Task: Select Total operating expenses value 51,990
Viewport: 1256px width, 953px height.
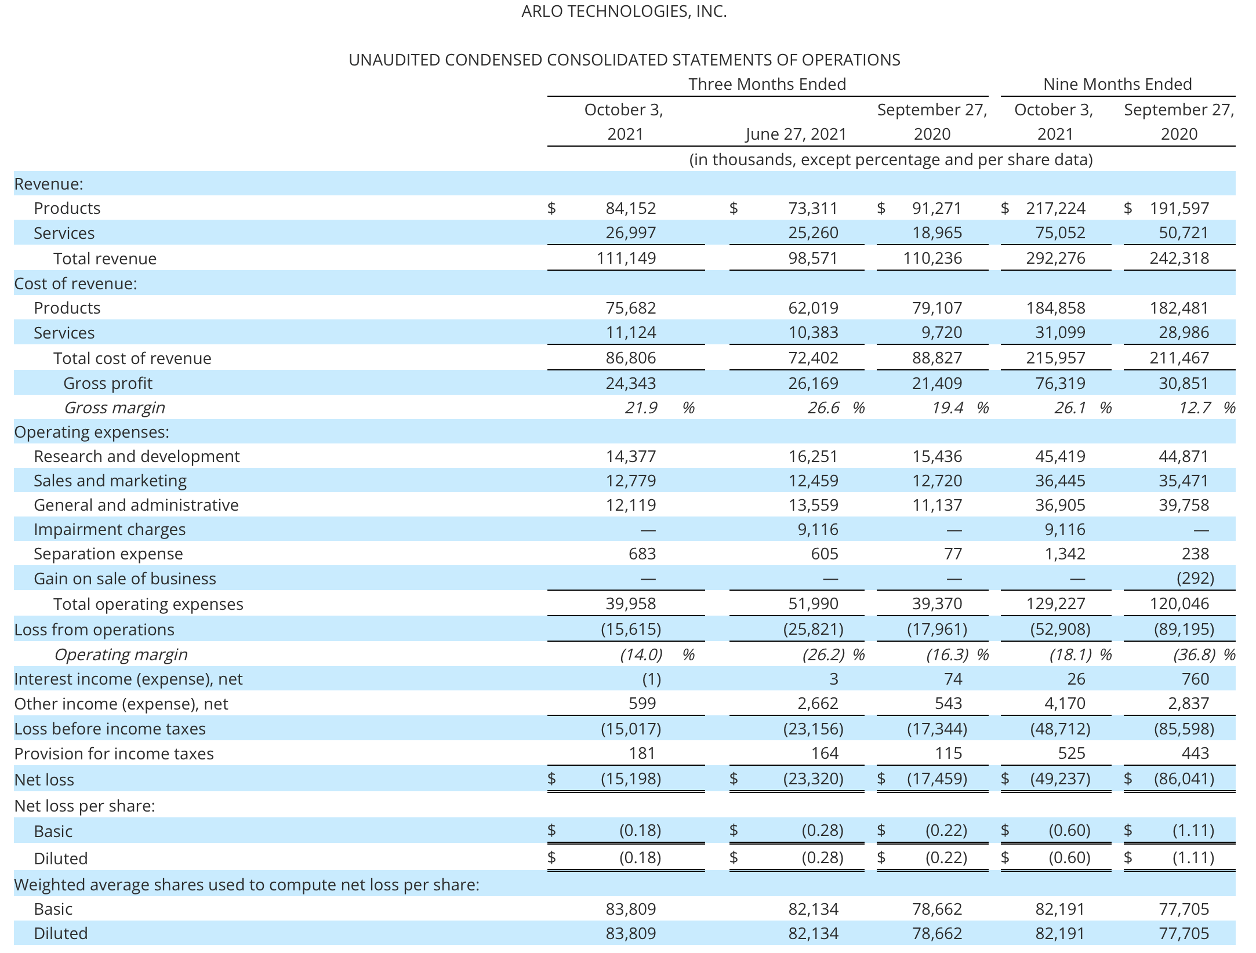Action: (x=813, y=603)
